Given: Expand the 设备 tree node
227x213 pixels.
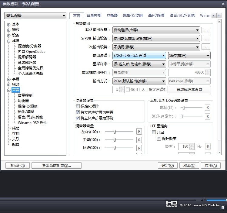Looking at the screenshot, I should point(9,36).
